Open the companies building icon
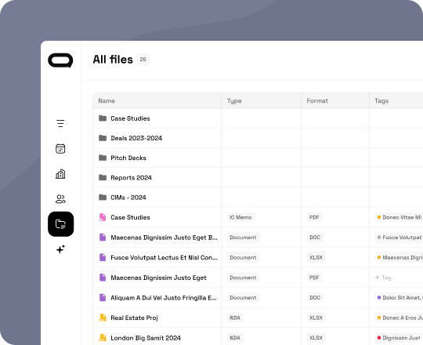This screenshot has height=345, width=423. (60, 174)
